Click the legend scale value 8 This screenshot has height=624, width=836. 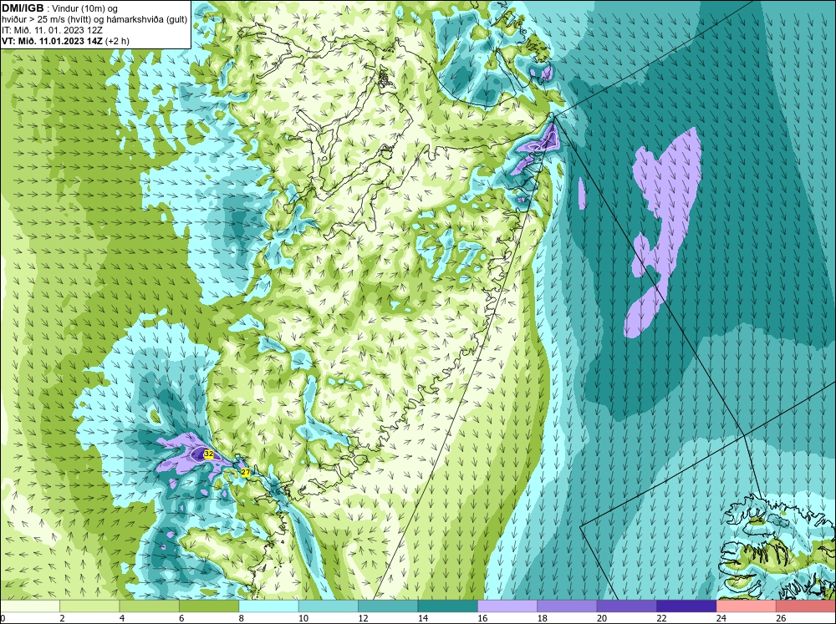[242, 618]
